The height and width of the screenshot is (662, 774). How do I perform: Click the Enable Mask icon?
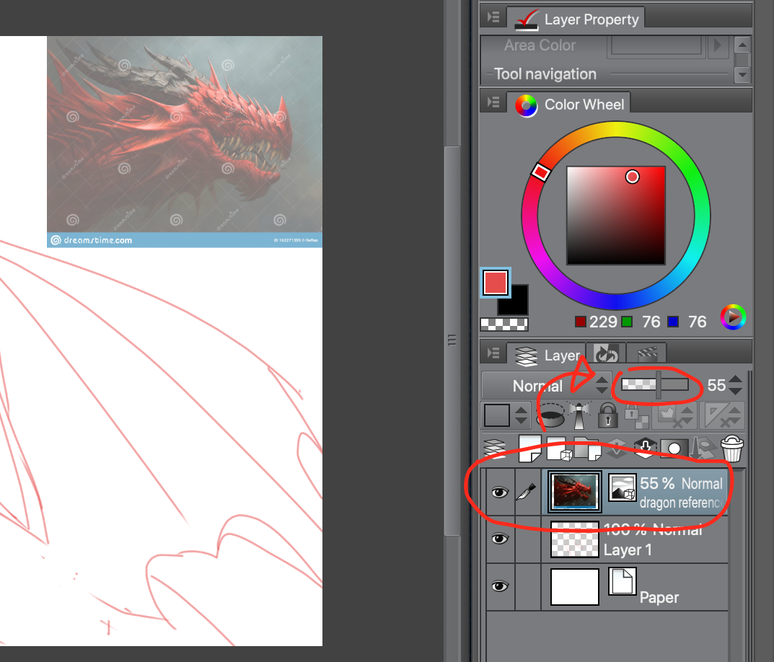(667, 416)
